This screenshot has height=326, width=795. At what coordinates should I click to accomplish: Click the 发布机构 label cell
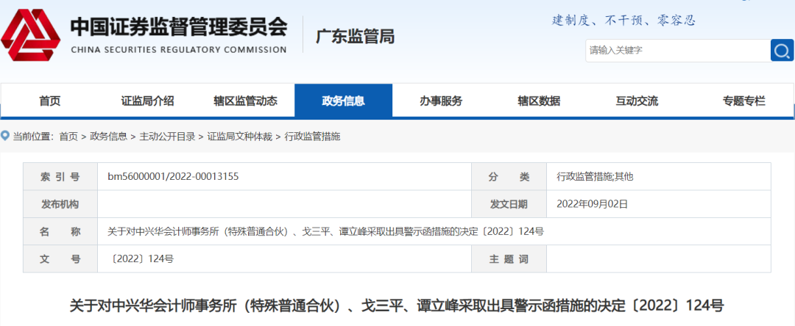pos(60,204)
